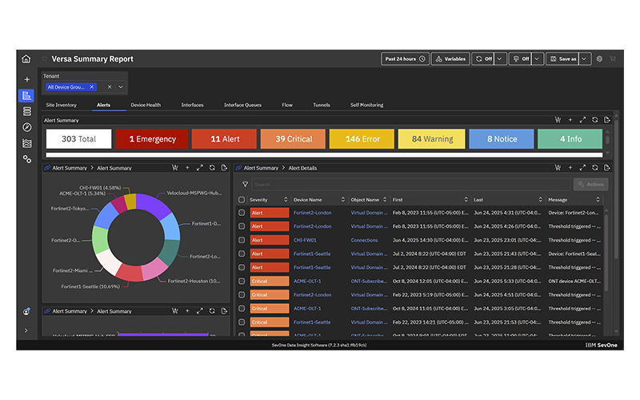Image resolution: width=640 pixels, height=400 pixels.
Task: Check the second Fortinet2-London Alert row
Action: (x=242, y=226)
